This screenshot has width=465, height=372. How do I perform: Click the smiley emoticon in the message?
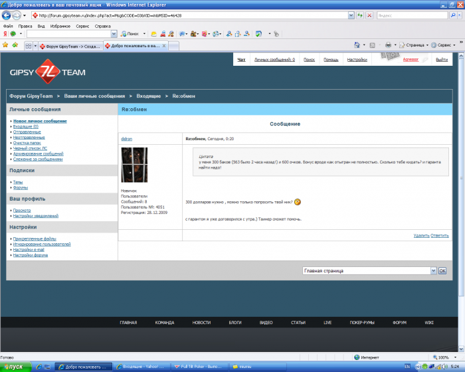point(298,202)
